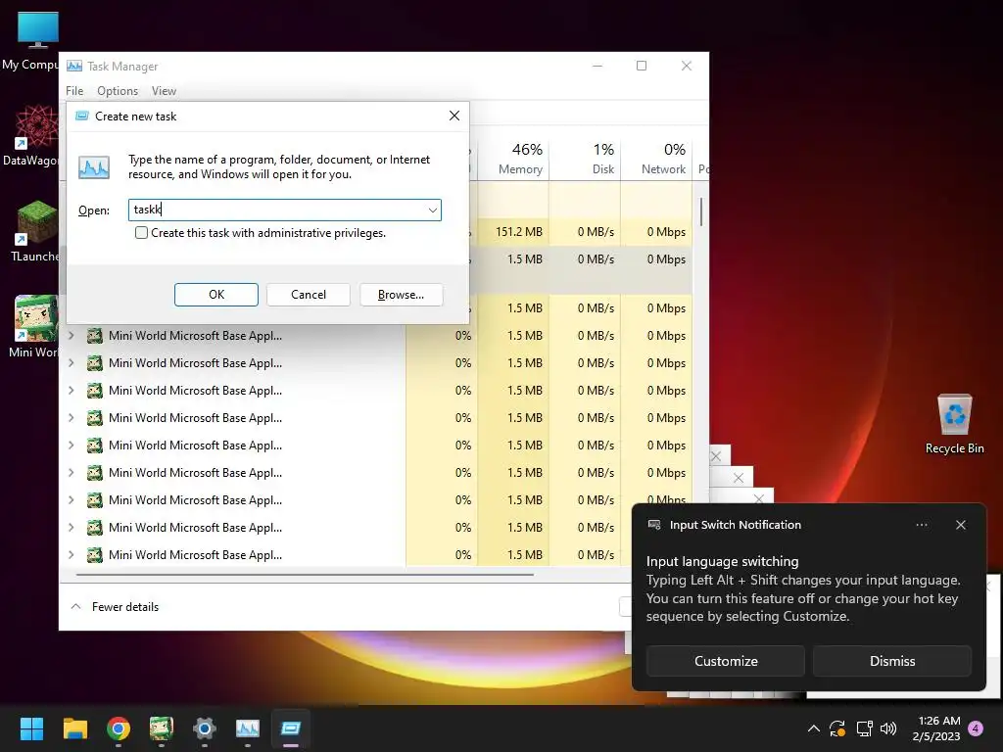Screen dimensions: 1003x752
Task: Open network status tray icon
Action: coord(864,728)
